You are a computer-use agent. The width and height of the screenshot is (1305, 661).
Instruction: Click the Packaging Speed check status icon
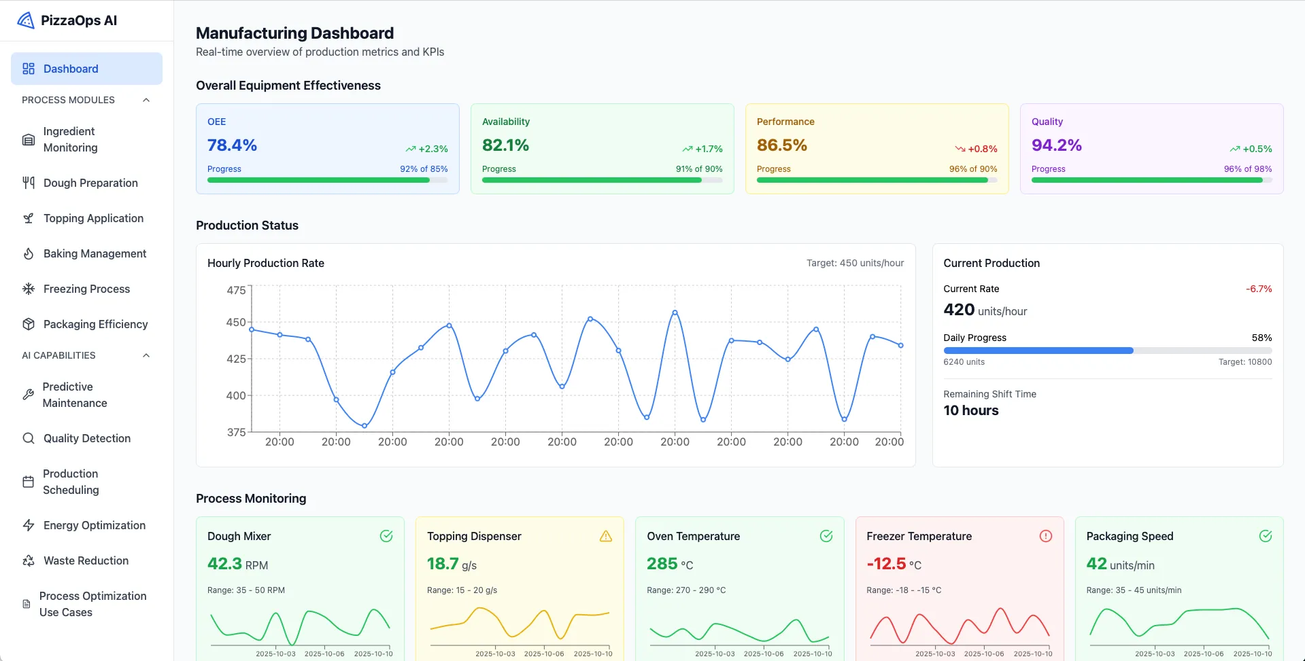1266,536
